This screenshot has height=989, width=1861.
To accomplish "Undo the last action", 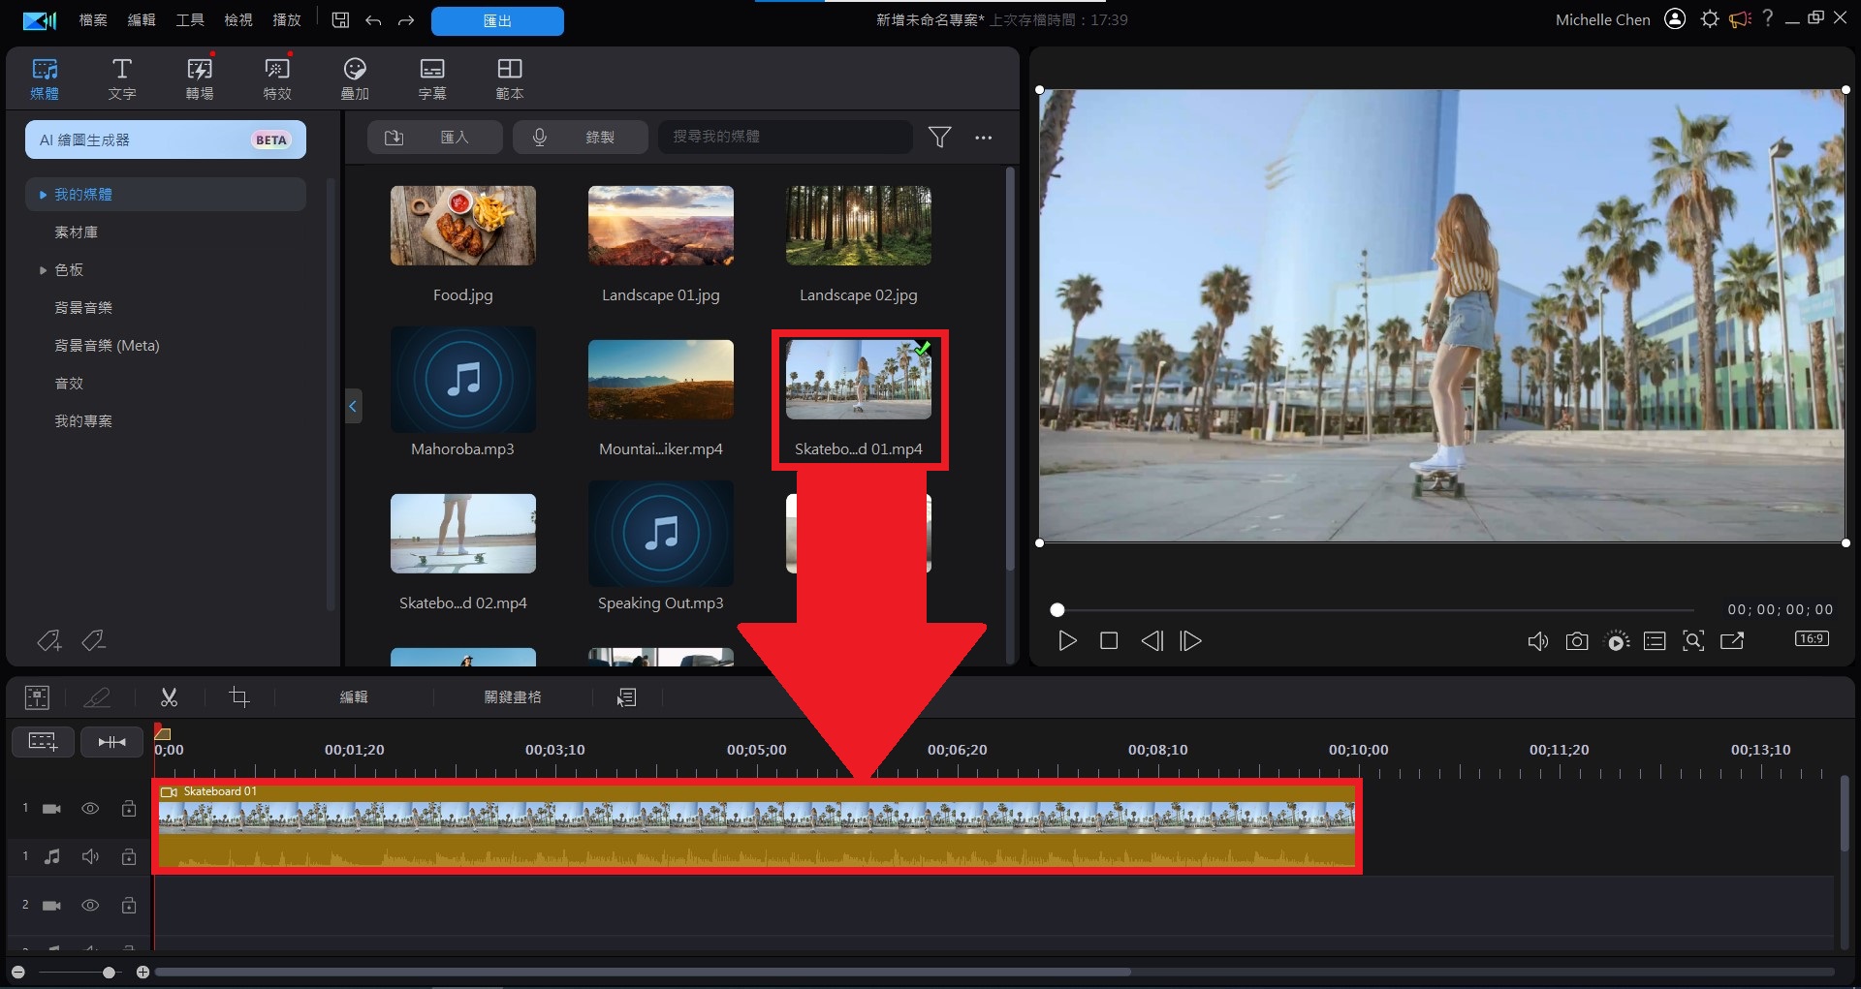I will (x=373, y=20).
